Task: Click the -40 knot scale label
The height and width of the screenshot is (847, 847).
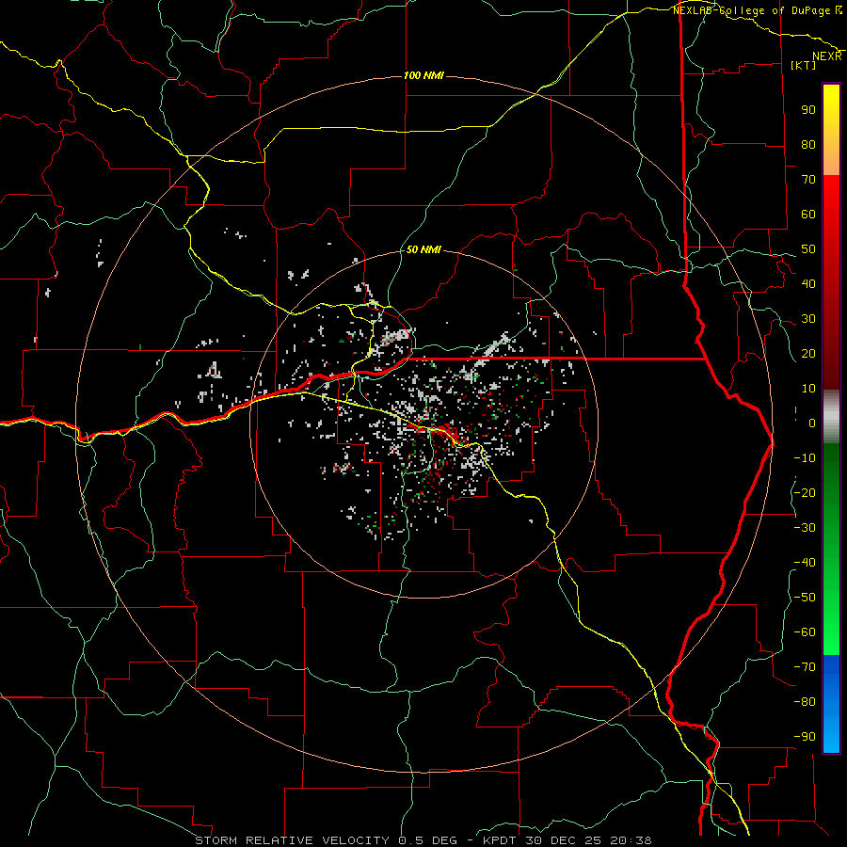Action: [x=805, y=563]
